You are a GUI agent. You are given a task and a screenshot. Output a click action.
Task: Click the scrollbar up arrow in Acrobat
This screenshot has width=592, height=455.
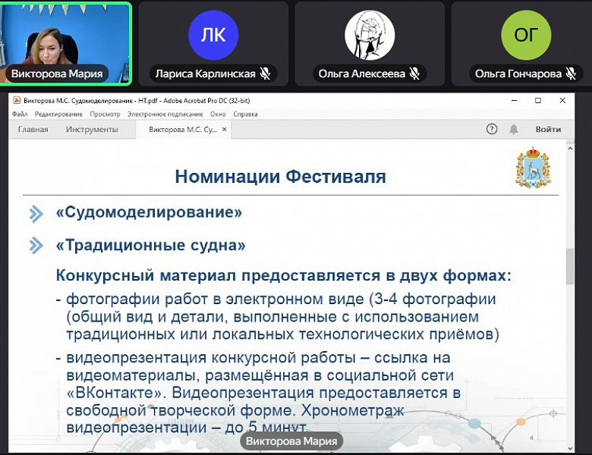coord(570,149)
